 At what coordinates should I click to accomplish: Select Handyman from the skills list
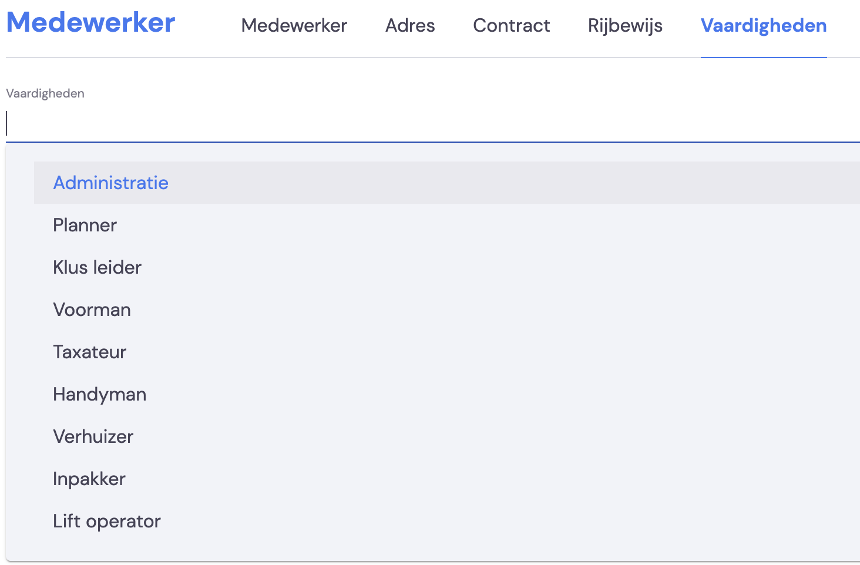click(447, 394)
